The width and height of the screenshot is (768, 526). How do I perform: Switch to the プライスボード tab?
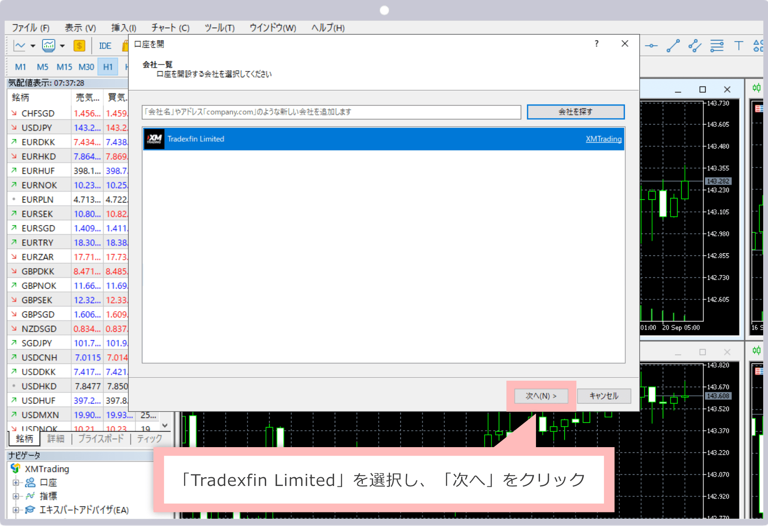click(x=101, y=438)
